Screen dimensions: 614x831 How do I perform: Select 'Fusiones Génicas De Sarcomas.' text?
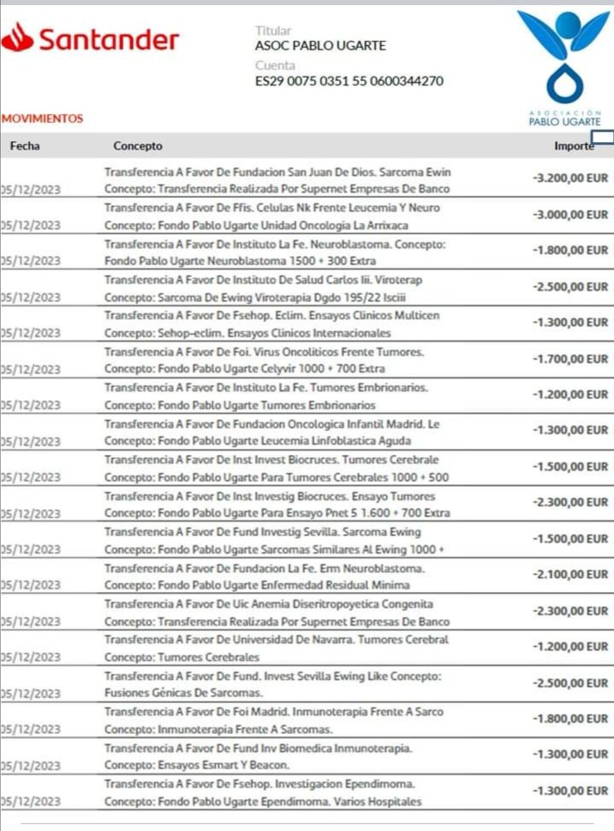coord(184,694)
